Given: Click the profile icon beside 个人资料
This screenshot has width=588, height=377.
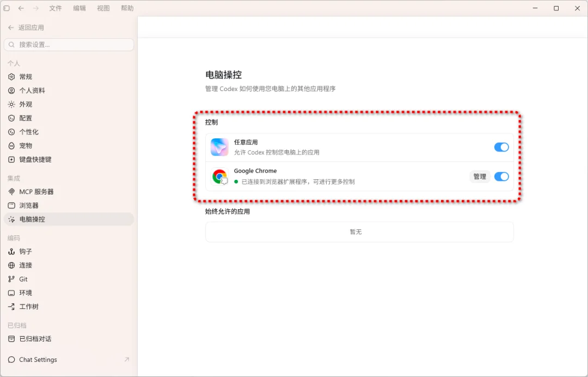Looking at the screenshot, I should (11, 90).
